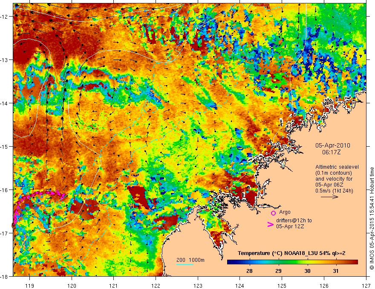375x289 pixels.
Task: Click the Argo legend label
Action: pos(285,212)
